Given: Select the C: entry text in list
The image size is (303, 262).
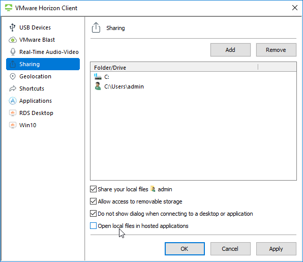Looking at the screenshot, I should [x=107, y=77].
